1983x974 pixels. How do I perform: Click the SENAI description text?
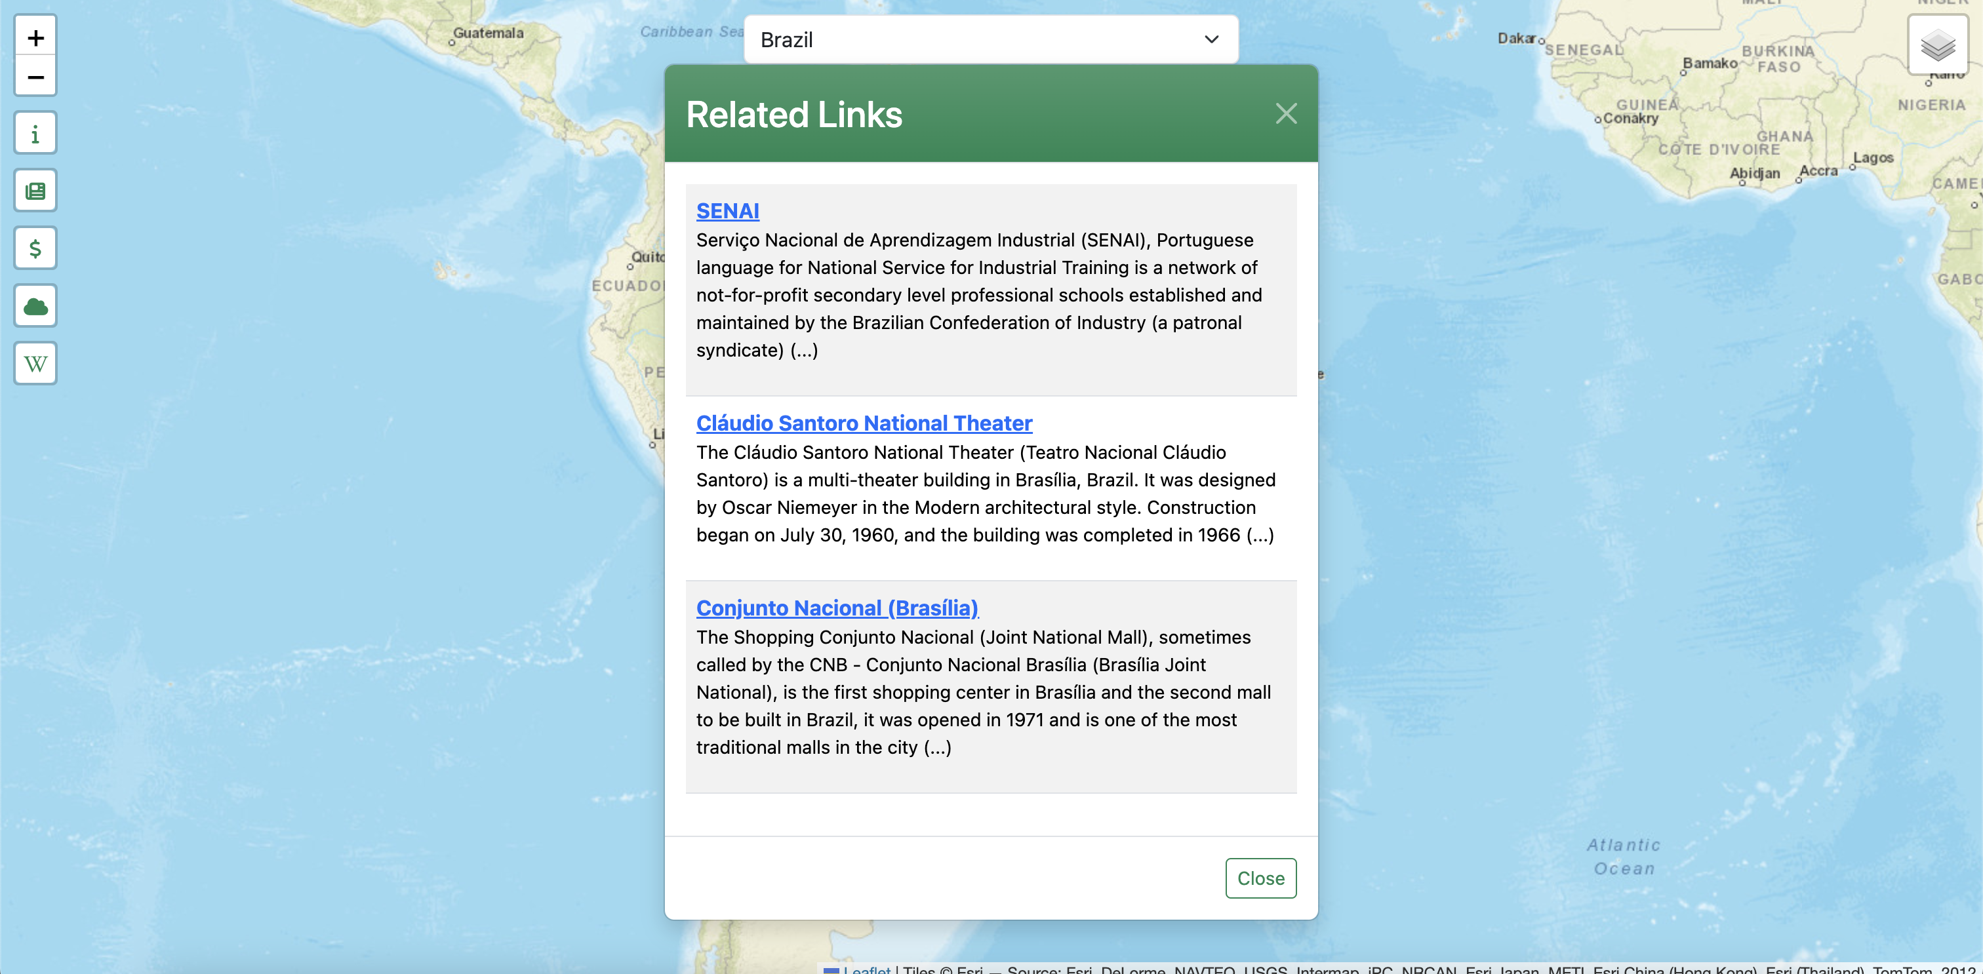978,296
